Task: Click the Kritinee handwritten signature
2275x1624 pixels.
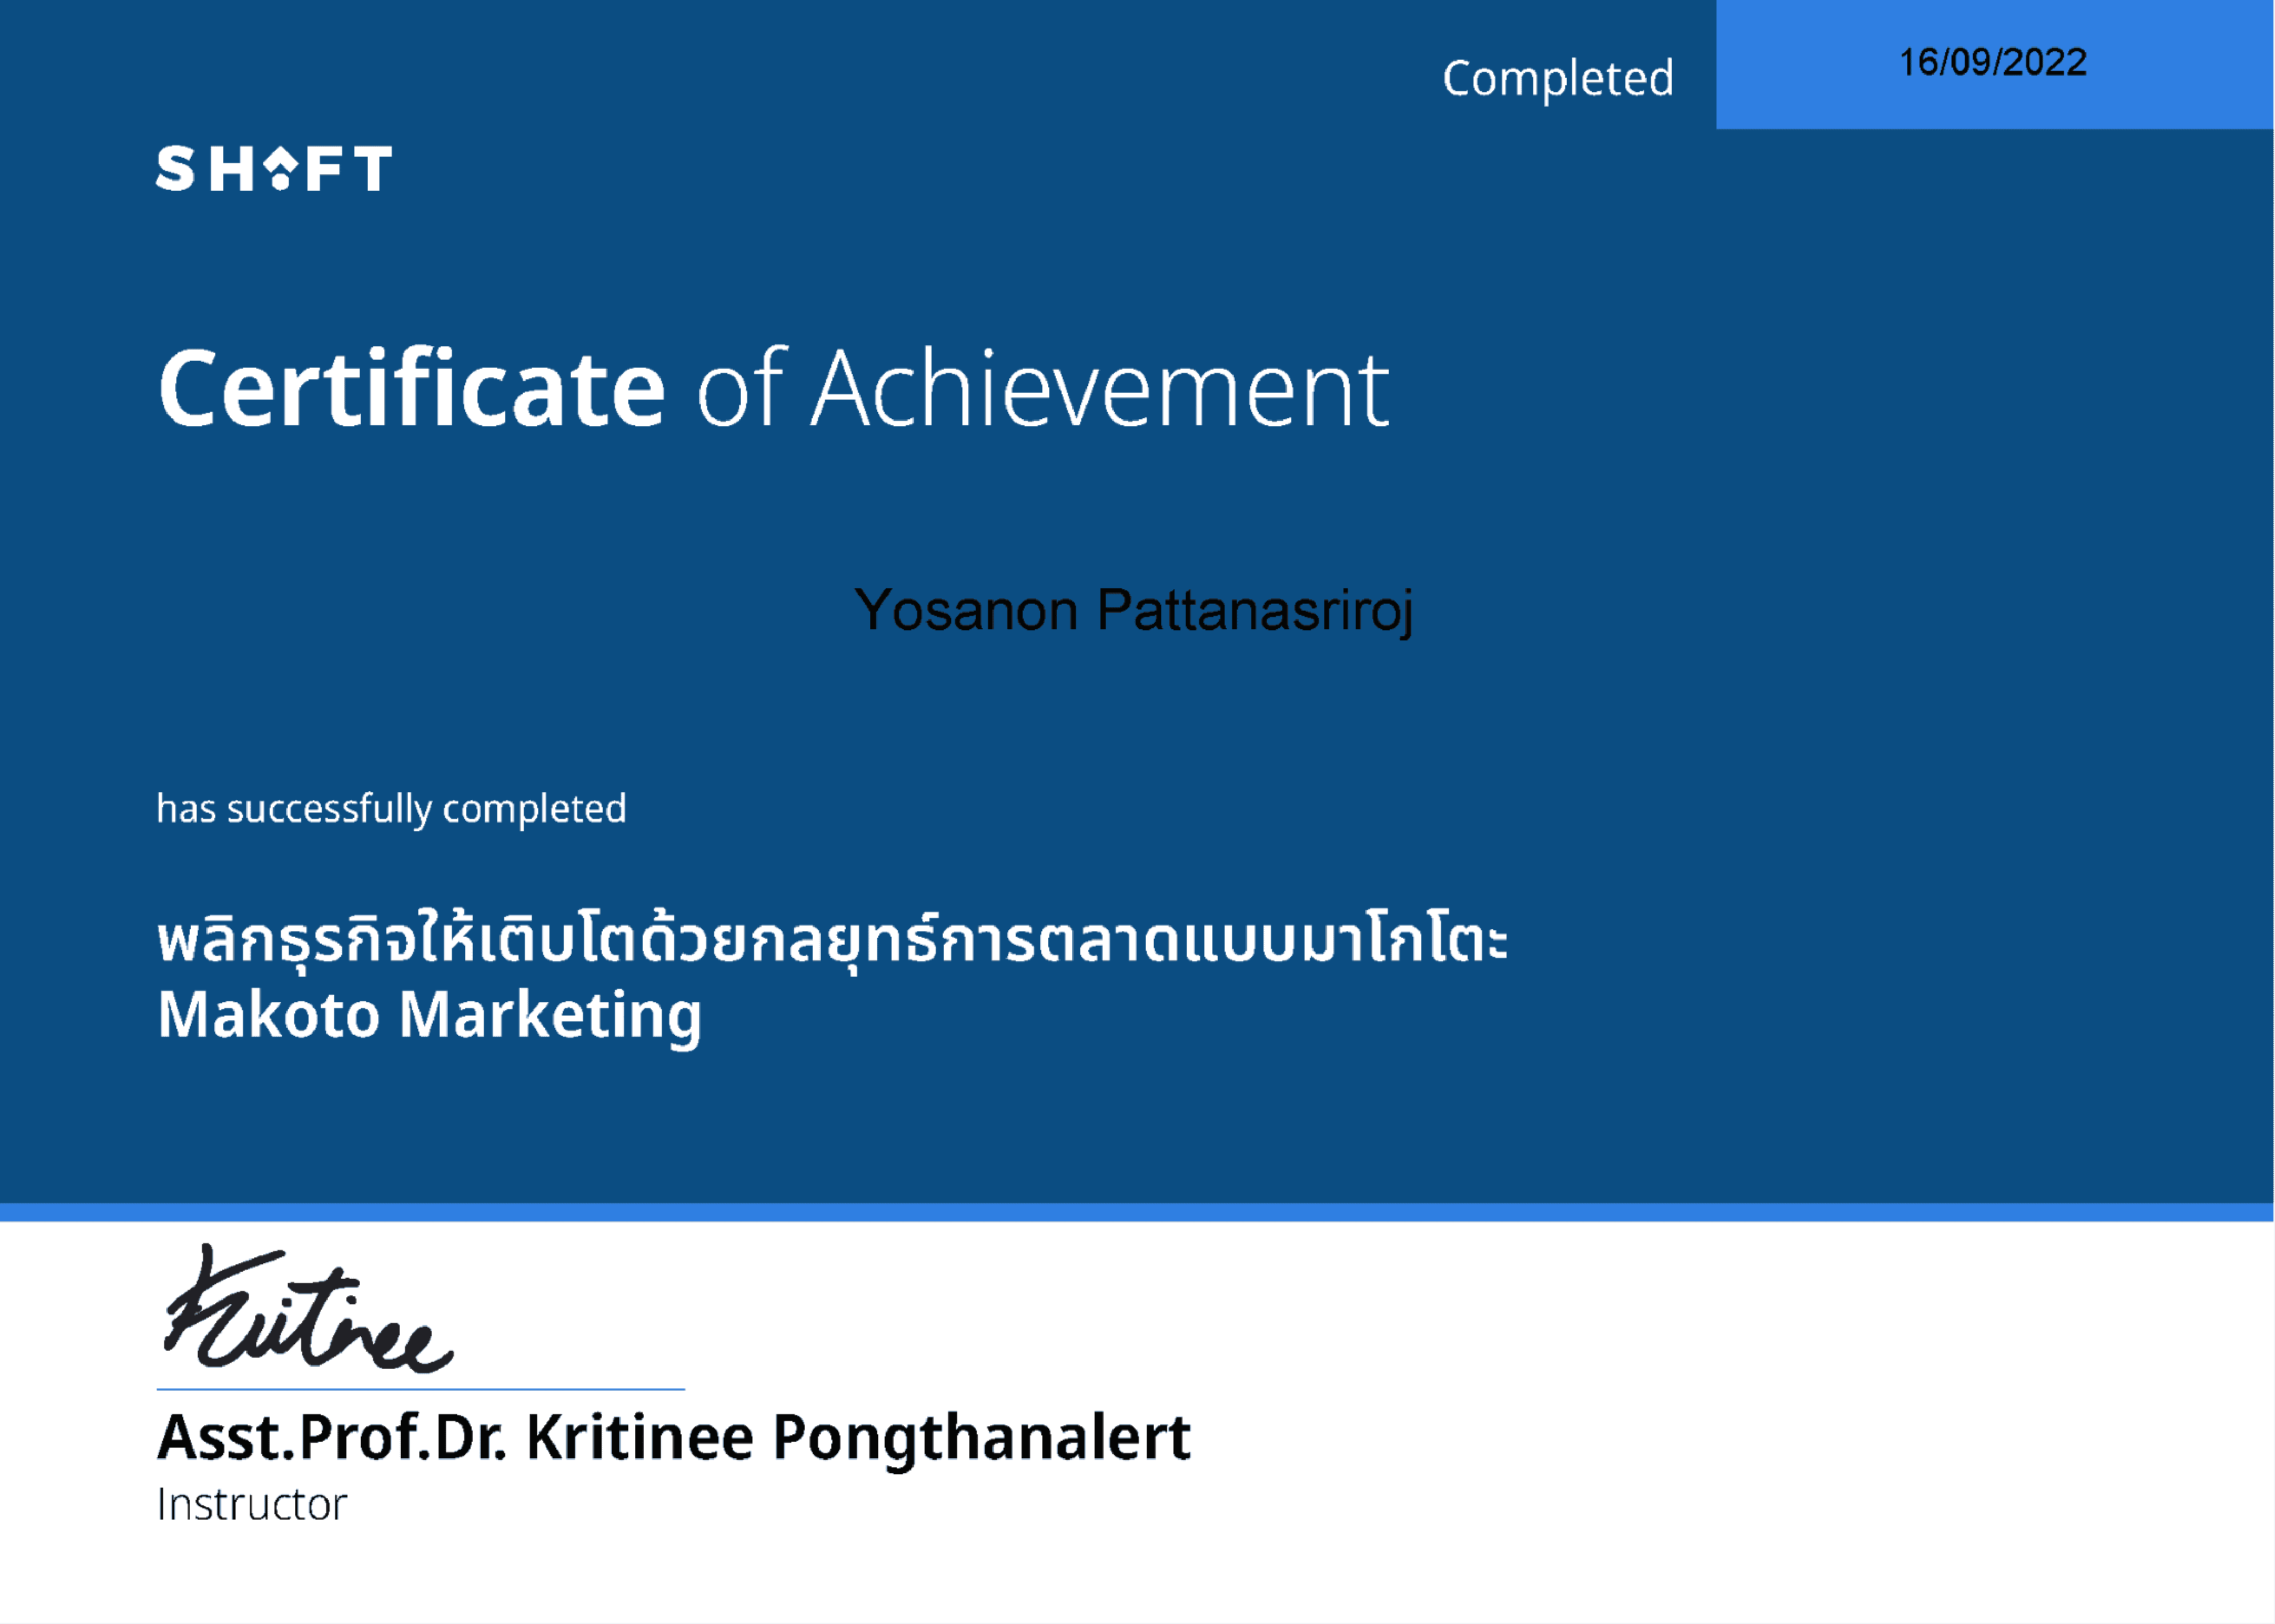Action: (308, 1309)
